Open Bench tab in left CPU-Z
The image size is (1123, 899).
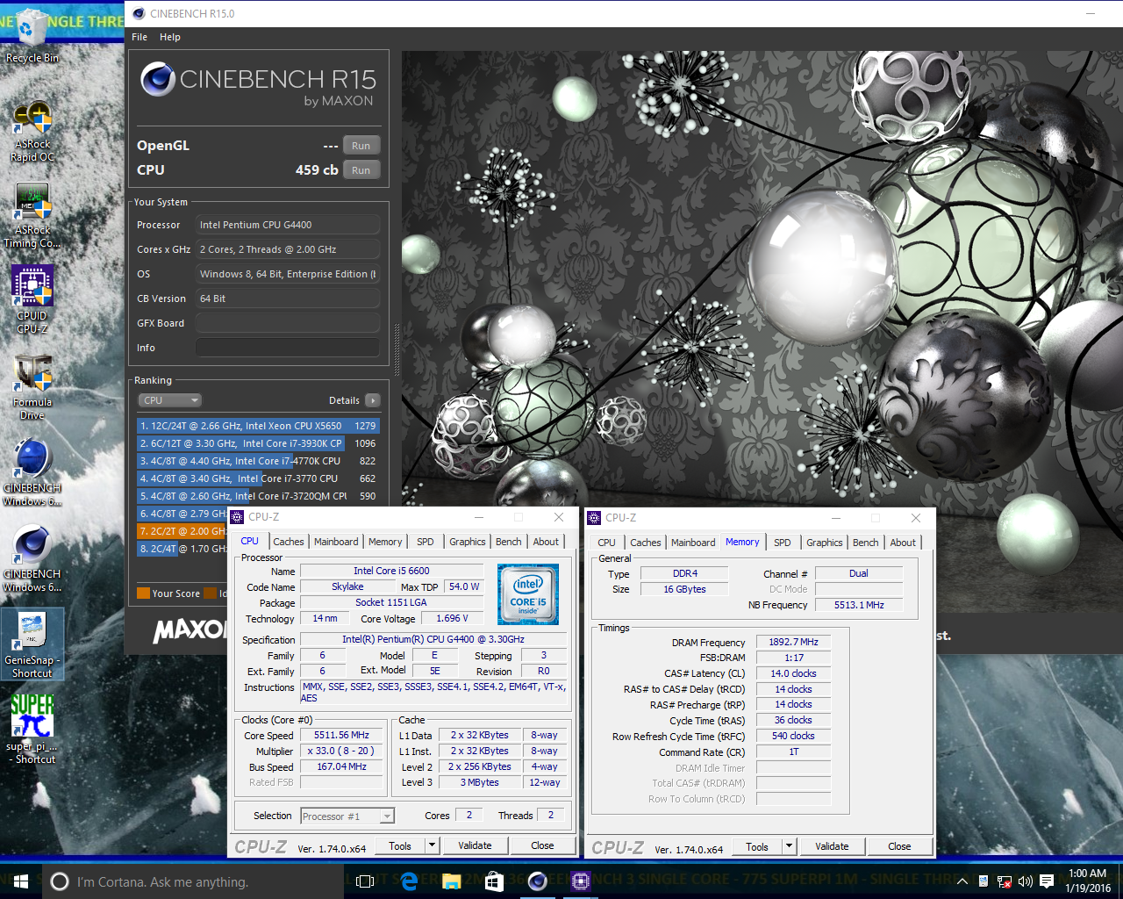point(509,542)
